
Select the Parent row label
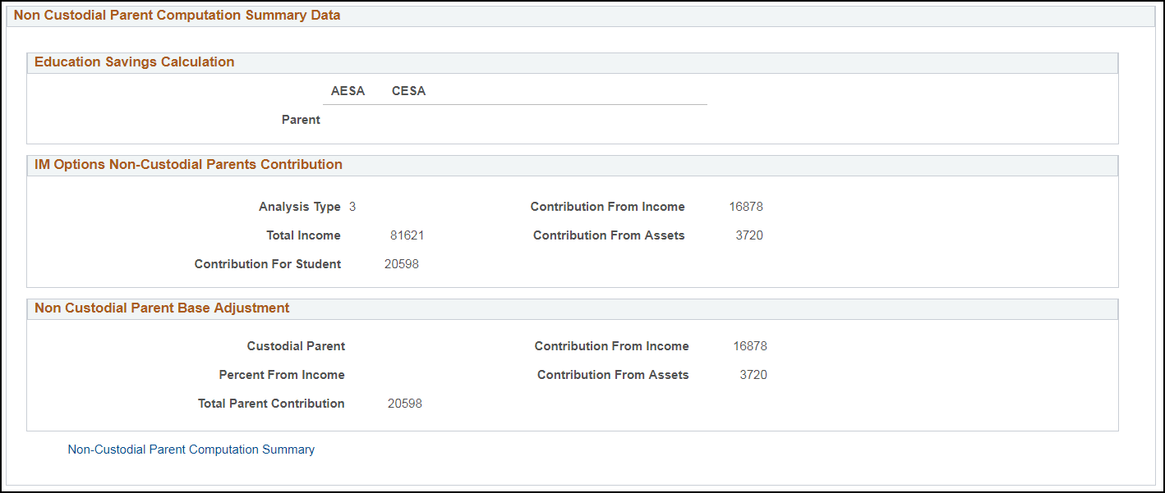pyautogui.click(x=300, y=119)
